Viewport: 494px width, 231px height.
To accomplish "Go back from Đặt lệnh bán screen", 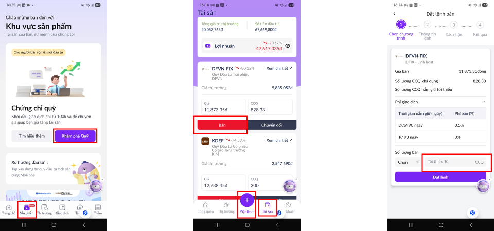I will (x=394, y=14).
